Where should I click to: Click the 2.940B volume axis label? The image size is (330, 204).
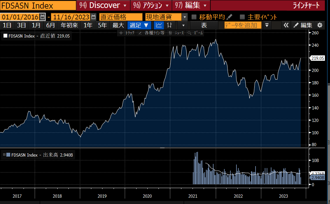318,178
